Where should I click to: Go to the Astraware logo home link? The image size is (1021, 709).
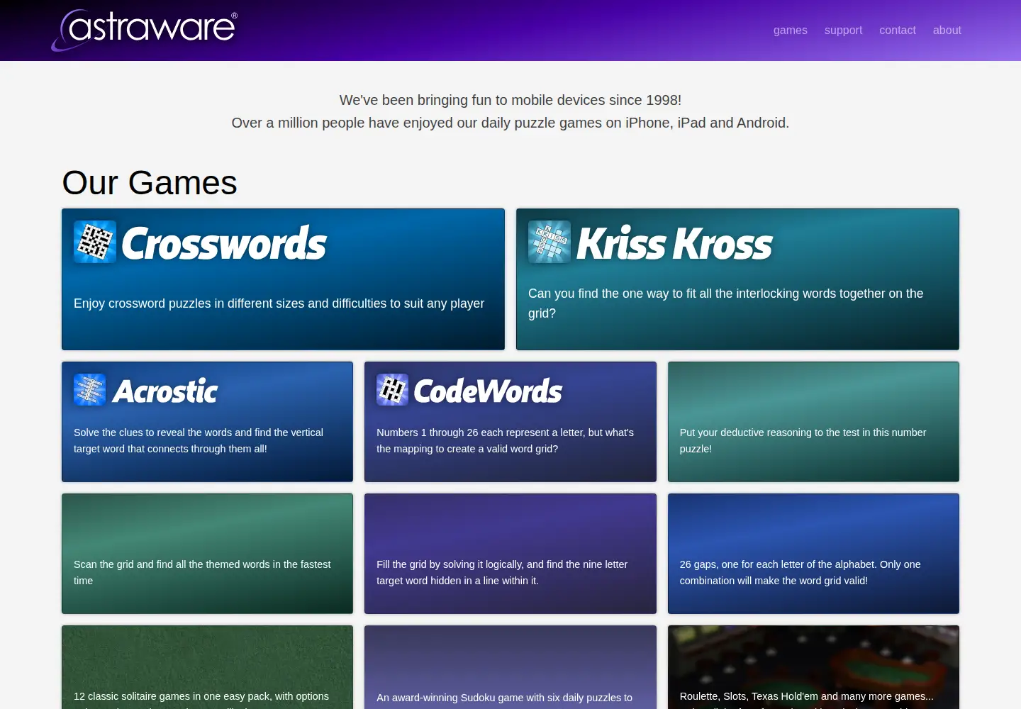tap(145, 30)
